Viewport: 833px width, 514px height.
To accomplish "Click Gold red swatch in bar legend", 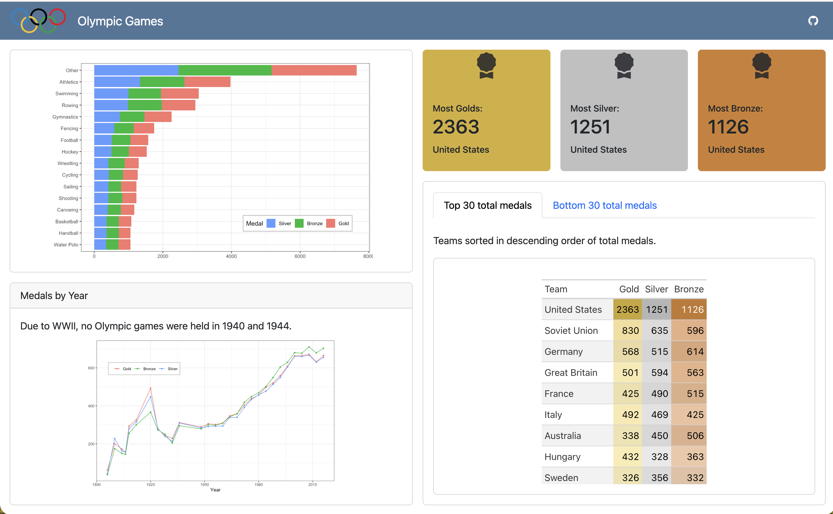I will pos(331,223).
